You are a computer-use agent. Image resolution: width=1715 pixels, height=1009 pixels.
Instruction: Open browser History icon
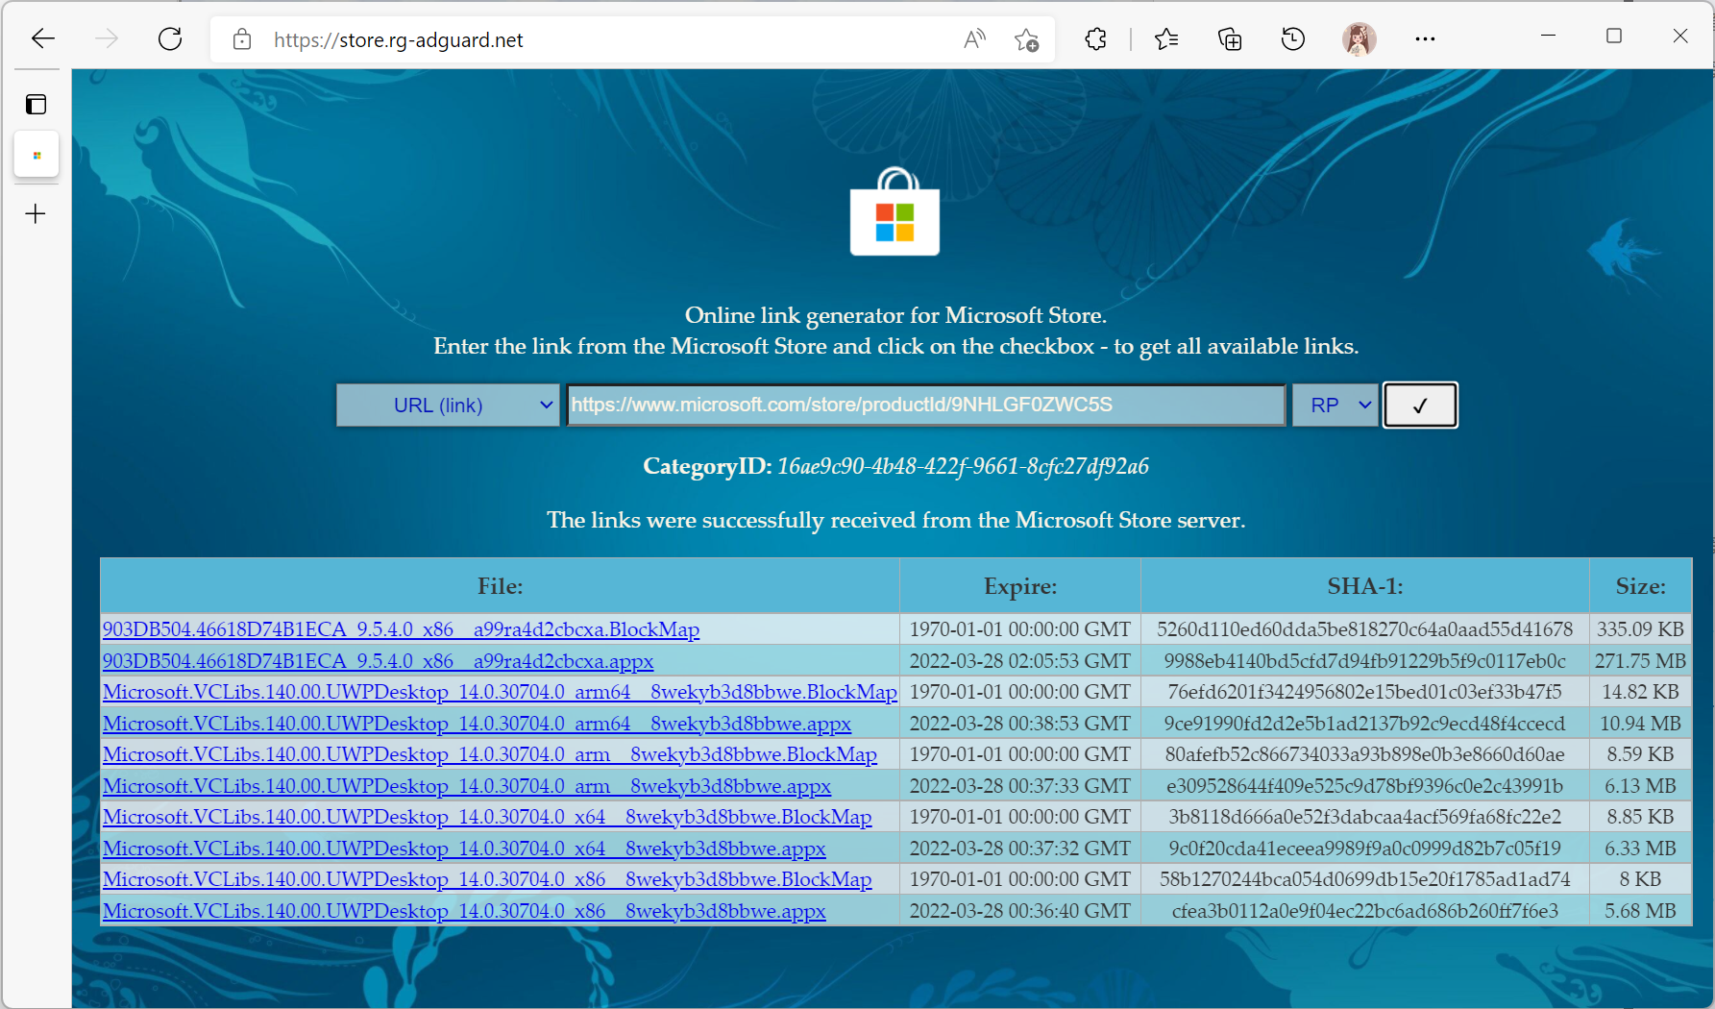(x=1293, y=39)
